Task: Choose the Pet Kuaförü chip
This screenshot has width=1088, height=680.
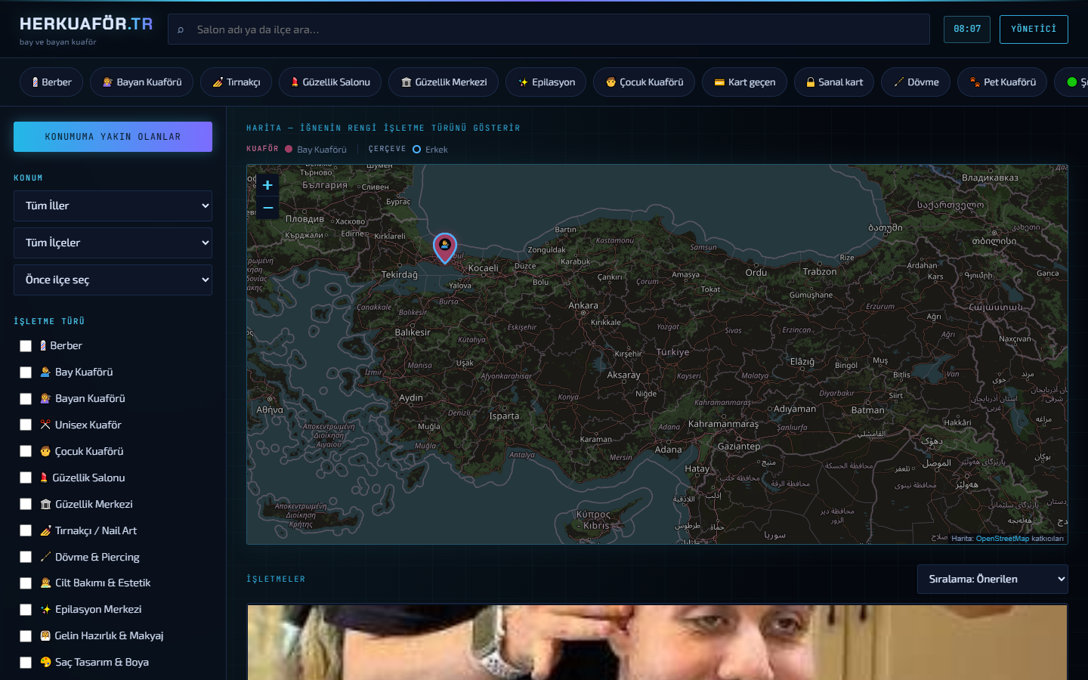Action: click(x=1003, y=82)
